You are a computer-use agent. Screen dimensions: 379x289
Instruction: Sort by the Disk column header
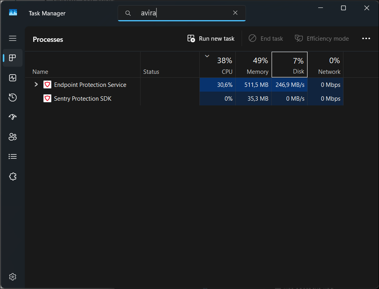coord(289,64)
